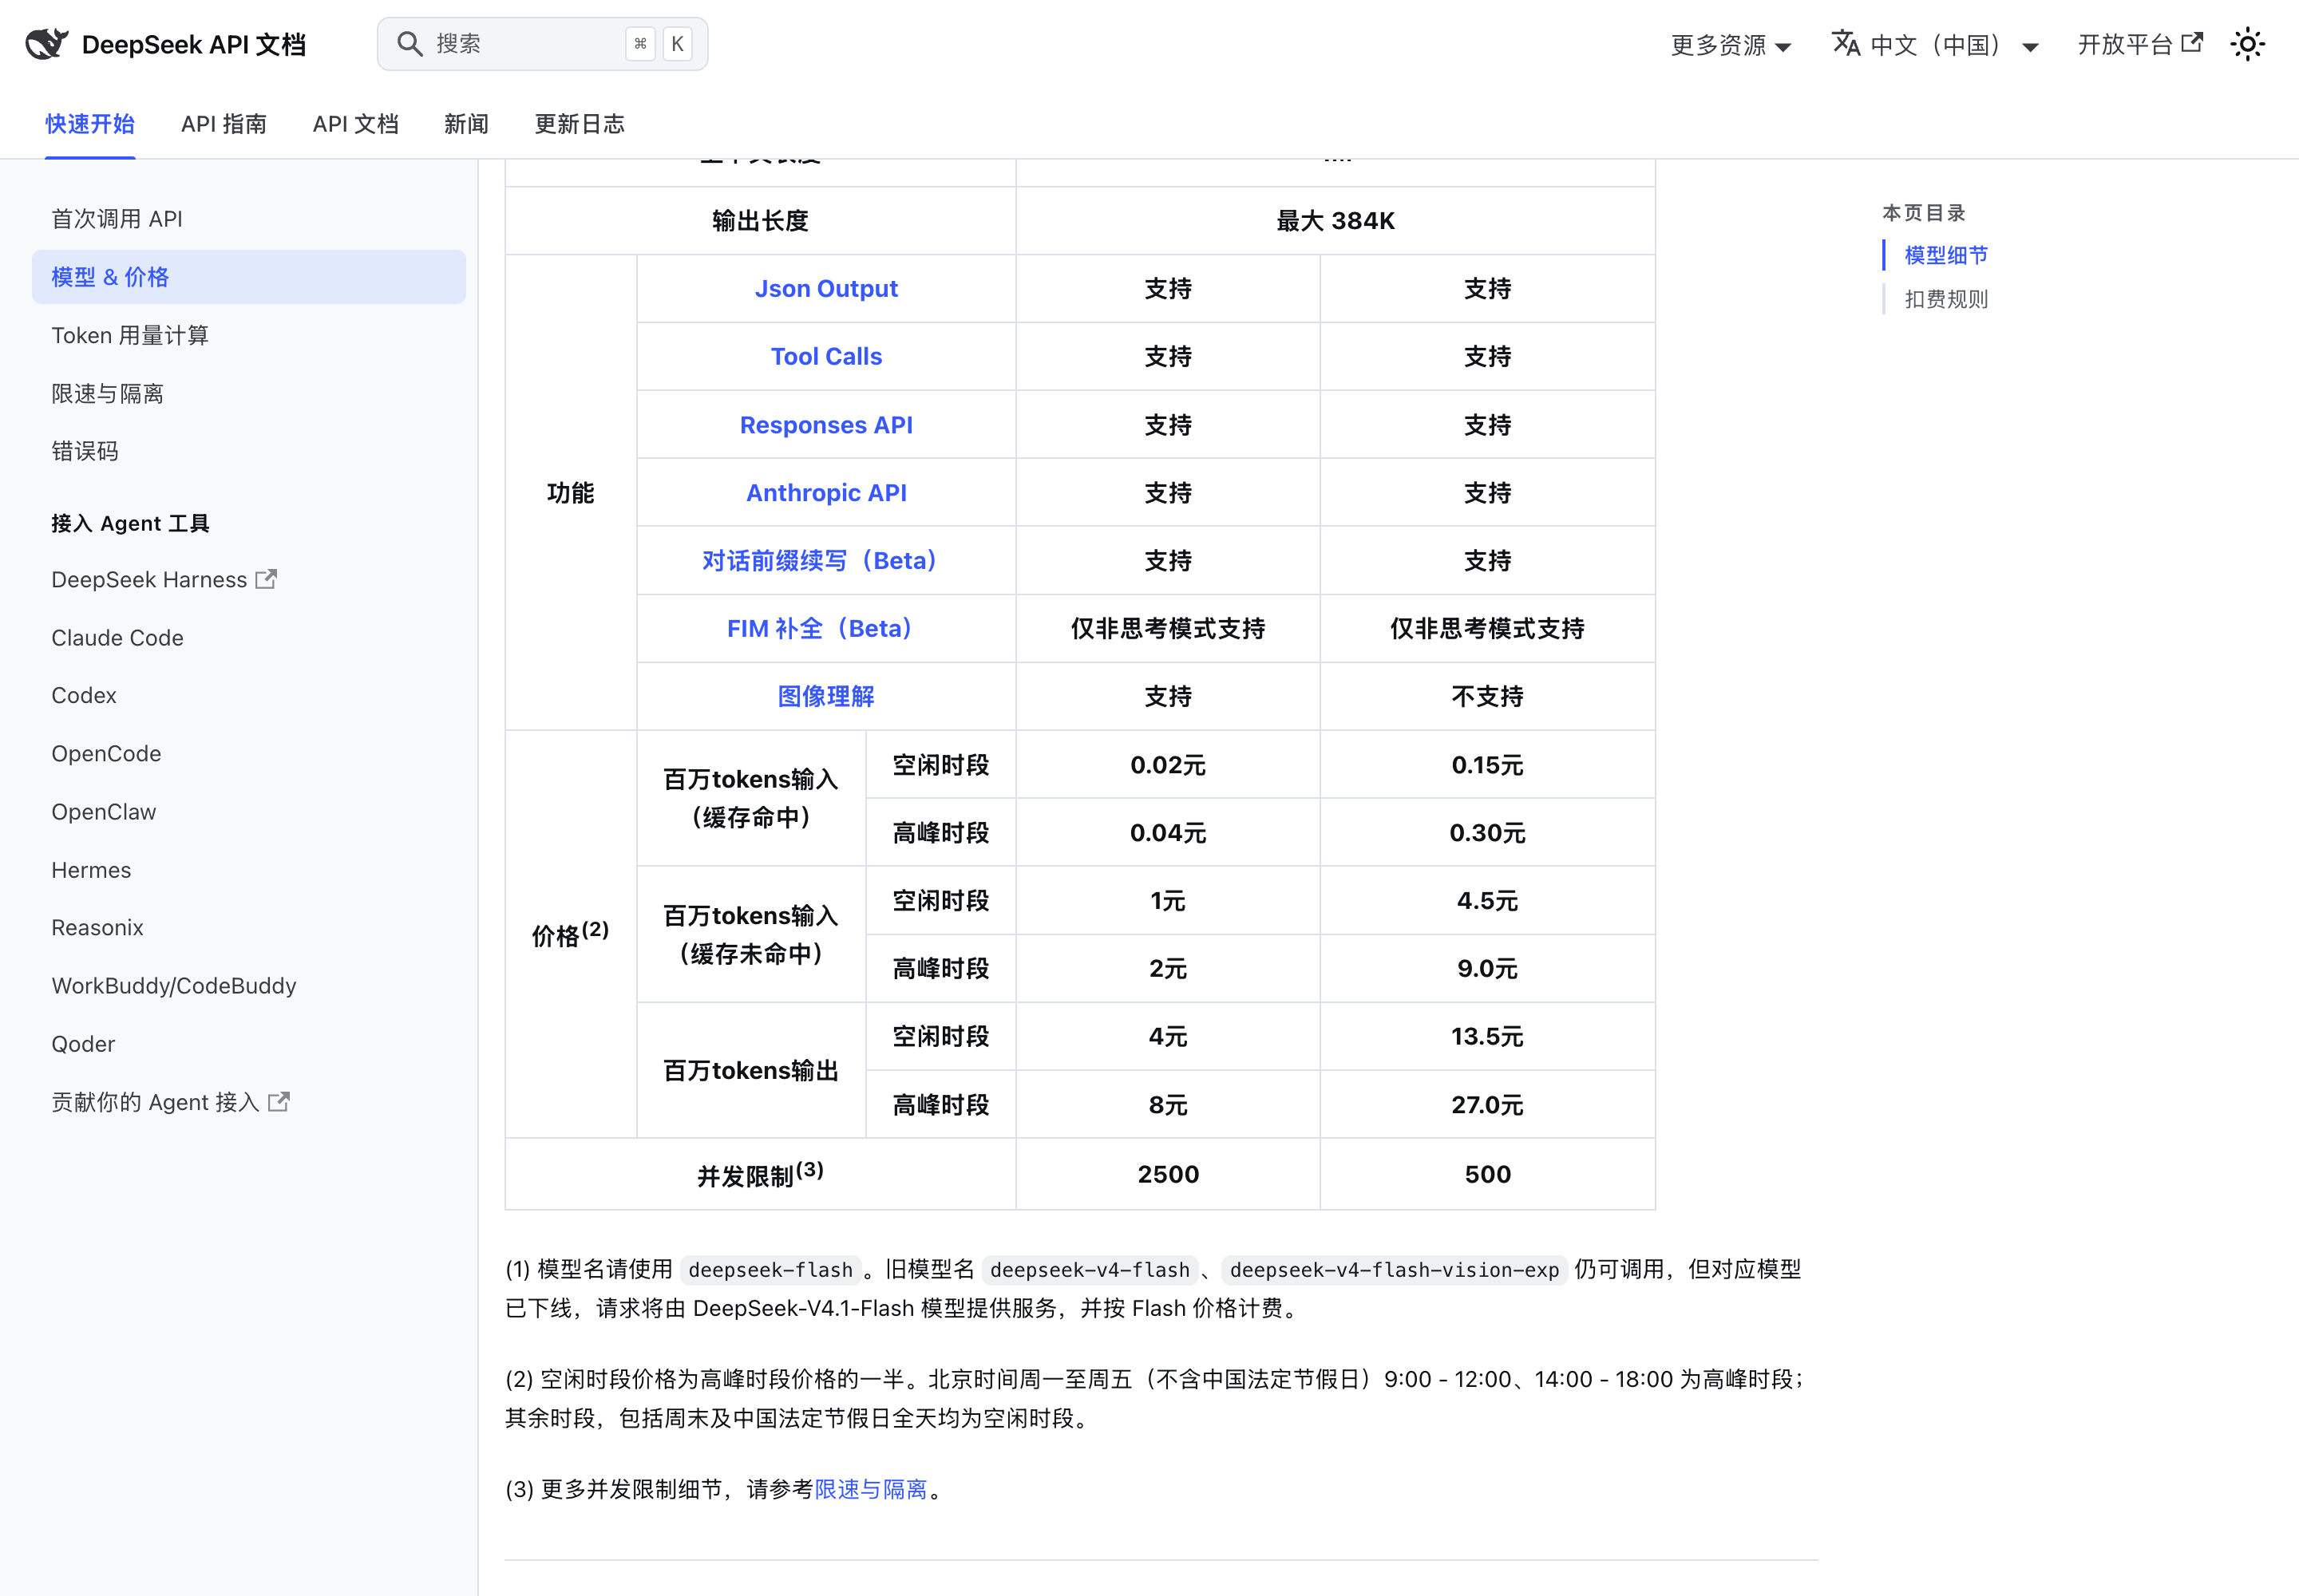Click external link icon next to DeepSeek Harness
The width and height of the screenshot is (2299, 1596).
pyautogui.click(x=266, y=579)
